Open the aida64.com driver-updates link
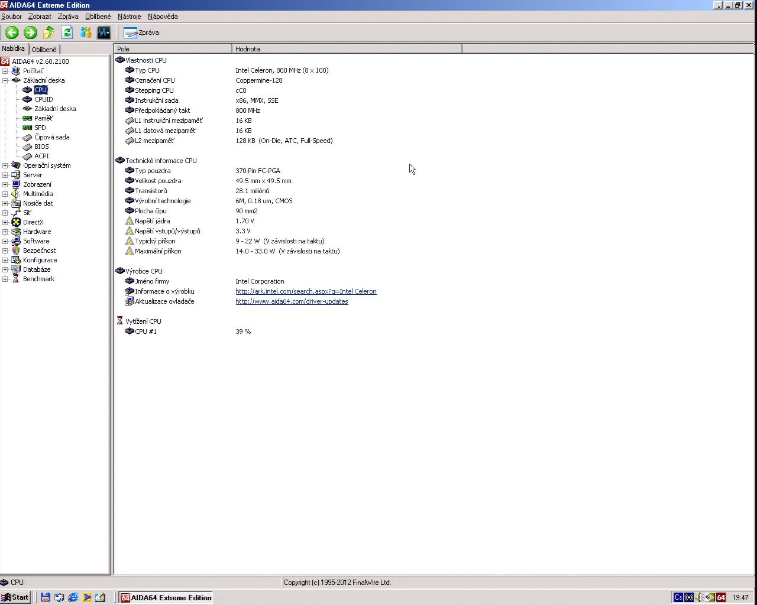 [292, 301]
